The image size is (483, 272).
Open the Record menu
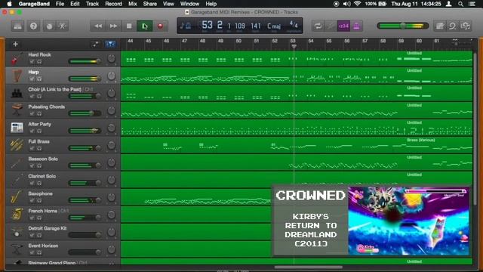[x=113, y=4]
